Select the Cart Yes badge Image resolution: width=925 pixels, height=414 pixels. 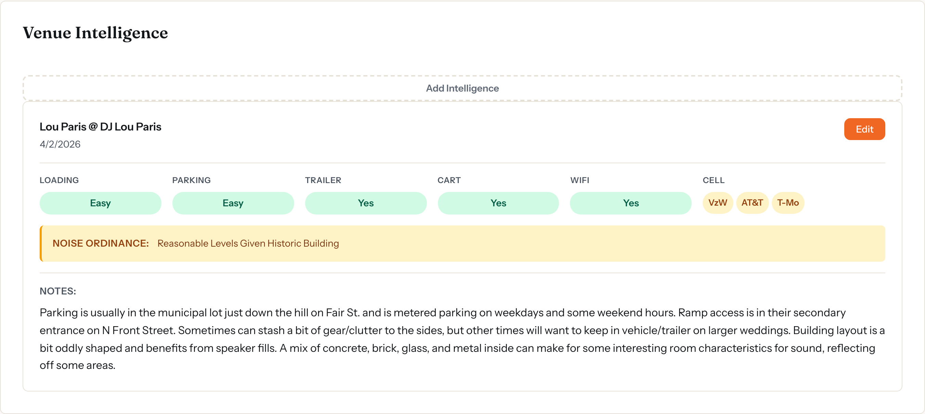tap(498, 203)
